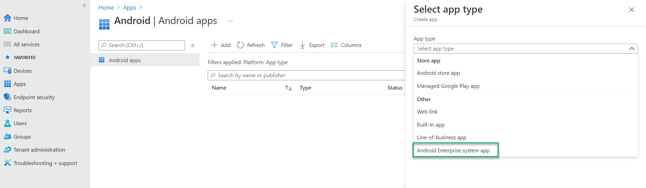Click the Favorites star icon
This screenshot has width=646, height=188.
tap(8, 57)
